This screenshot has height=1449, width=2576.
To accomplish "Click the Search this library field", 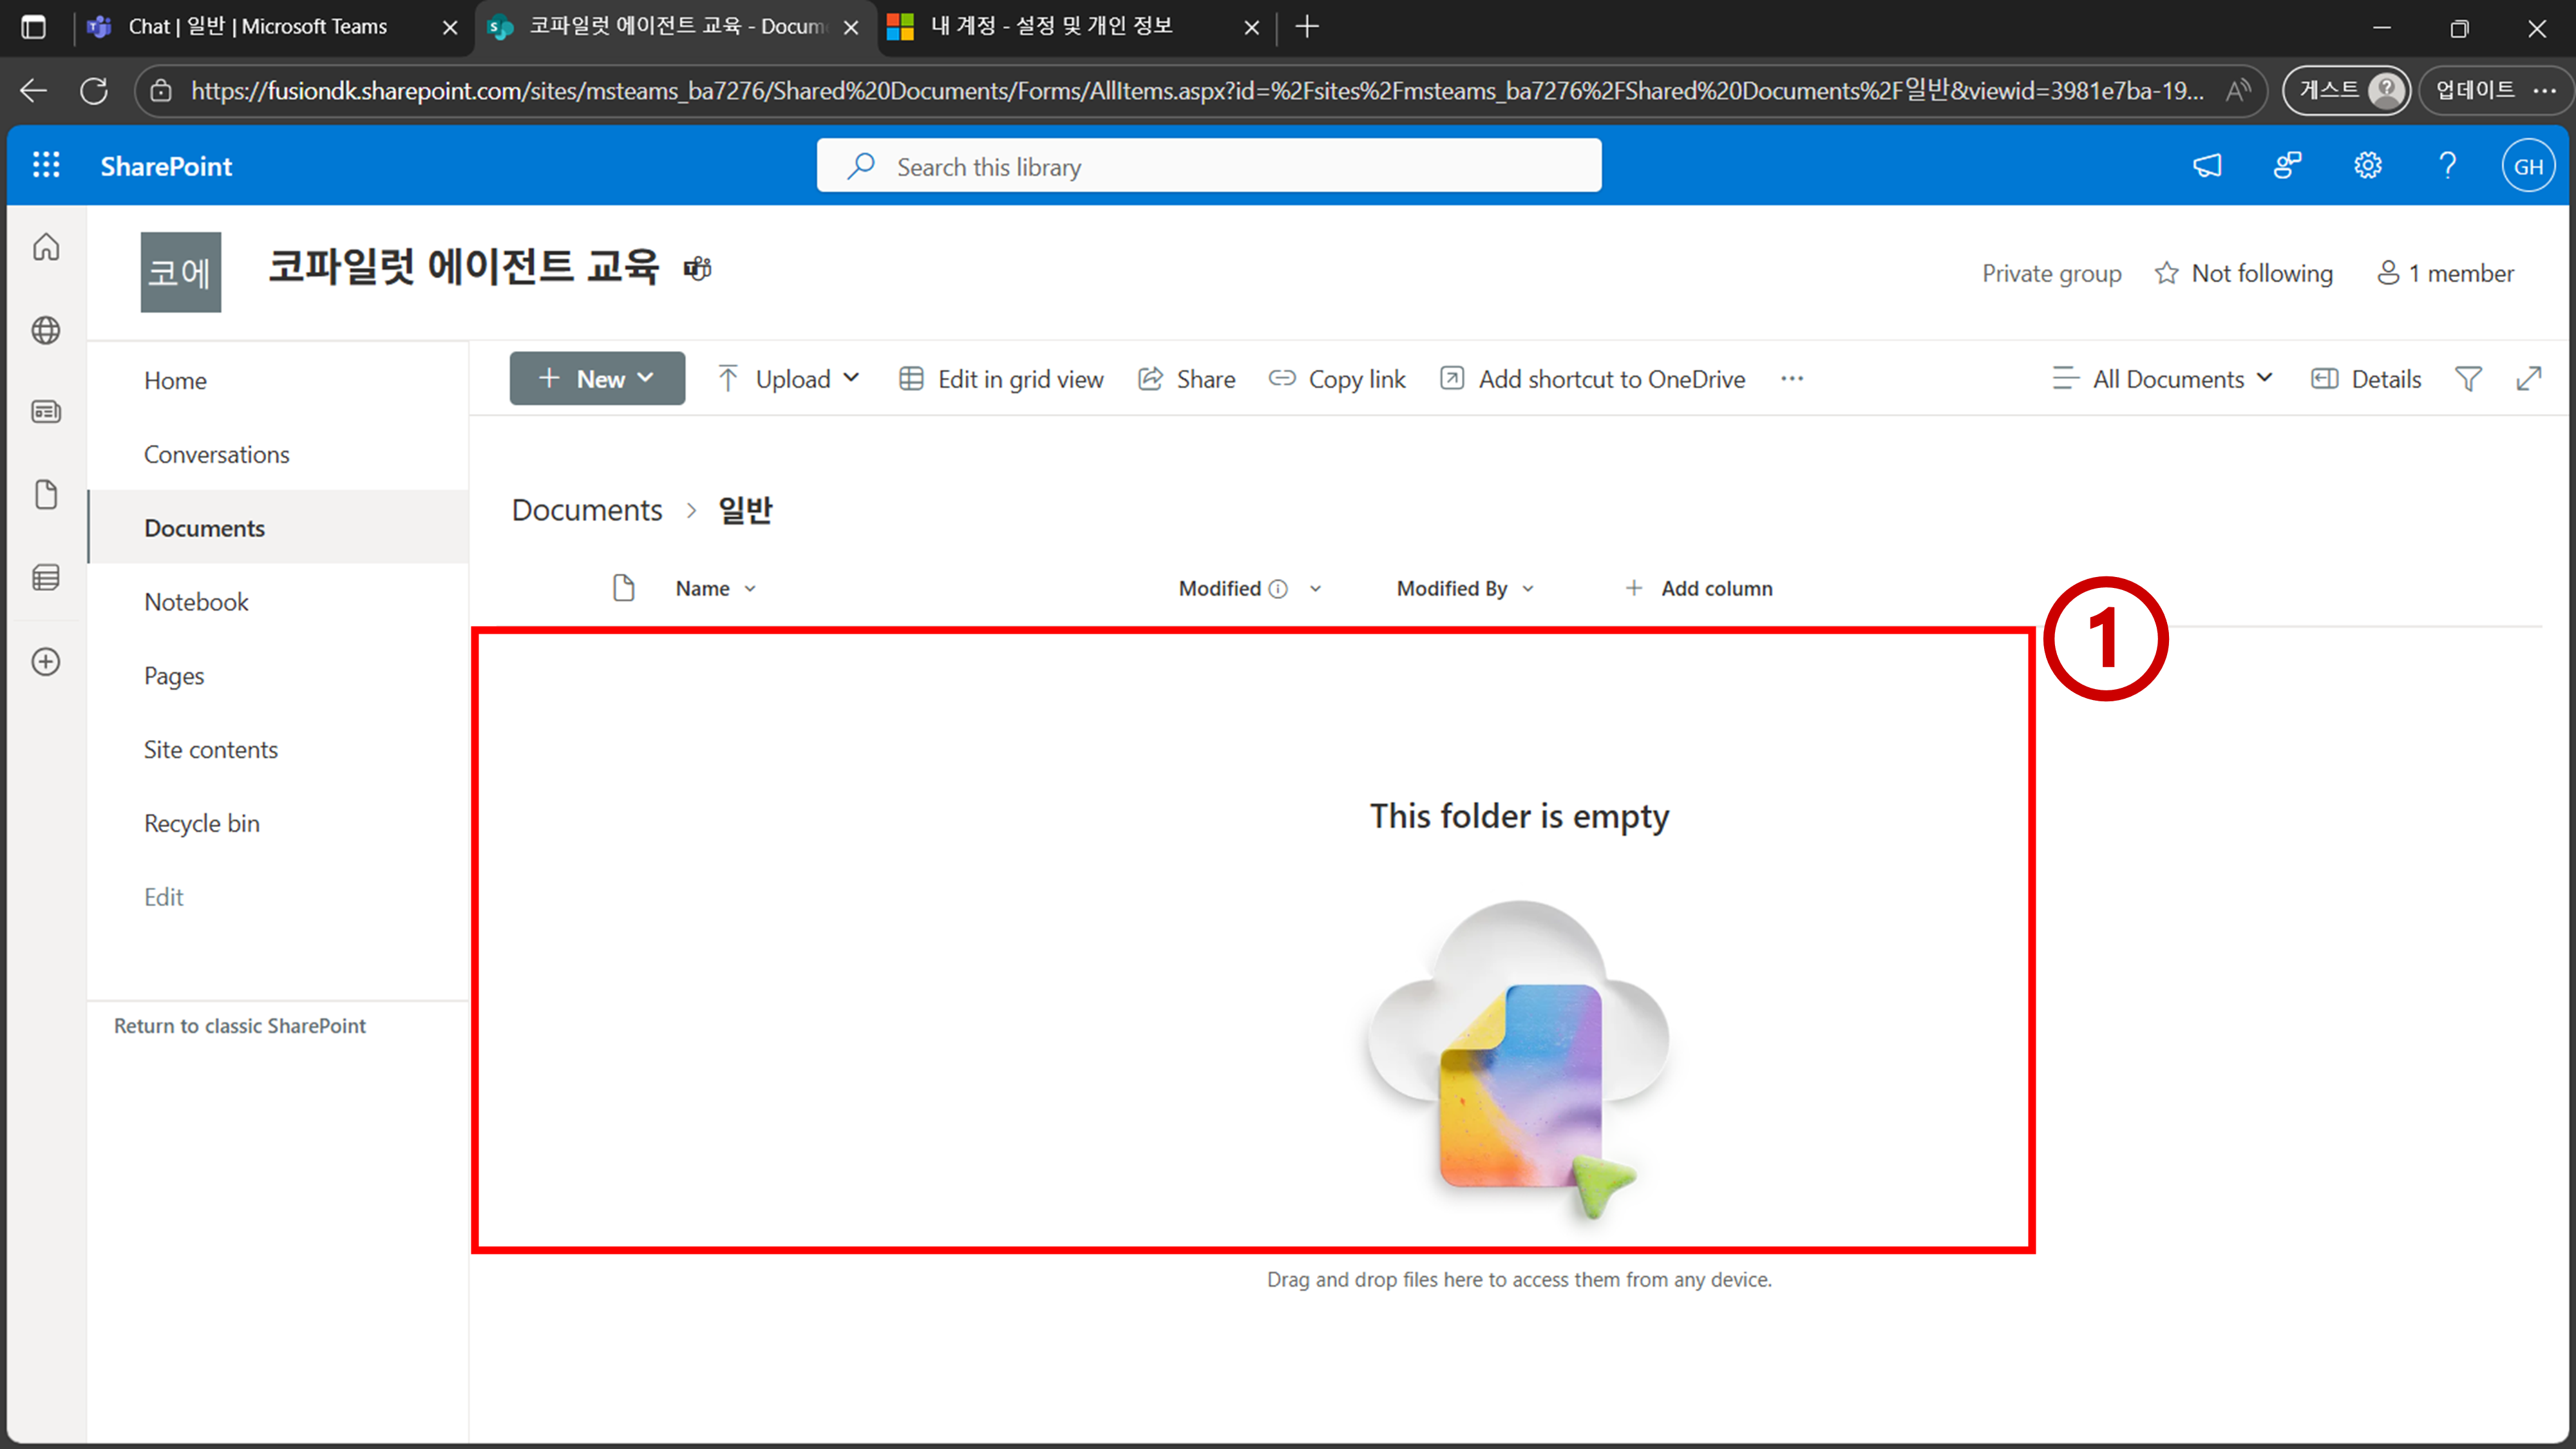I will pos(1208,166).
